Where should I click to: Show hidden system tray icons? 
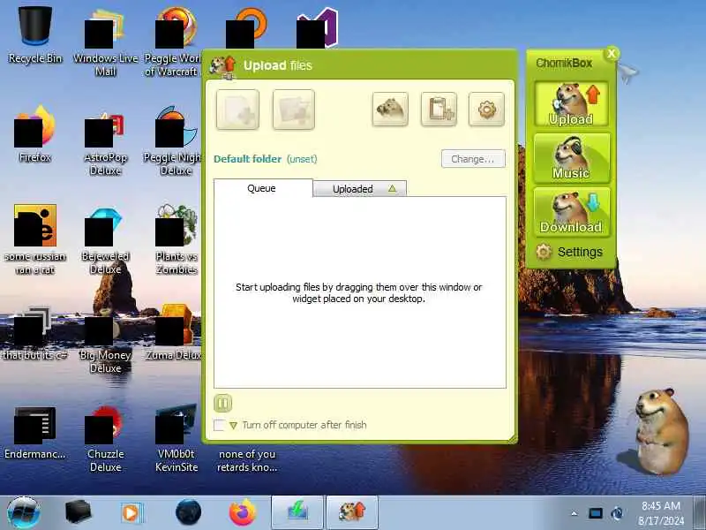click(x=574, y=513)
